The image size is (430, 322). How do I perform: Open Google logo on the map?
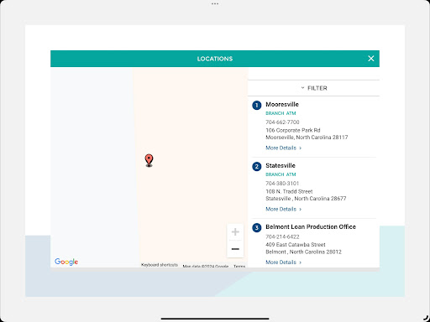[66, 262]
